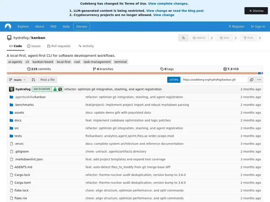This screenshot has height=202, width=270.
Task: Open the hydrafog owner link in title
Action: tap(21, 38)
